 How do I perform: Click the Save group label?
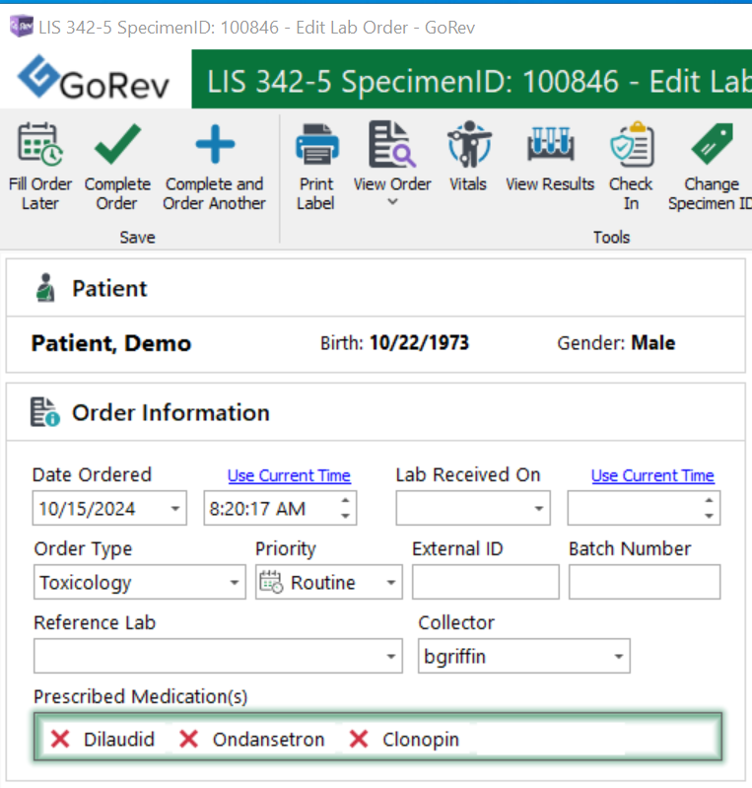pos(137,238)
